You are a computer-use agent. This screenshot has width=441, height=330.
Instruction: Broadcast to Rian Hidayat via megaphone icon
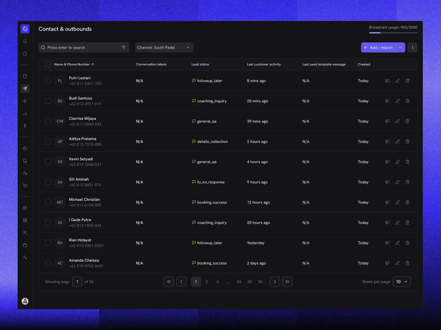[x=387, y=243]
